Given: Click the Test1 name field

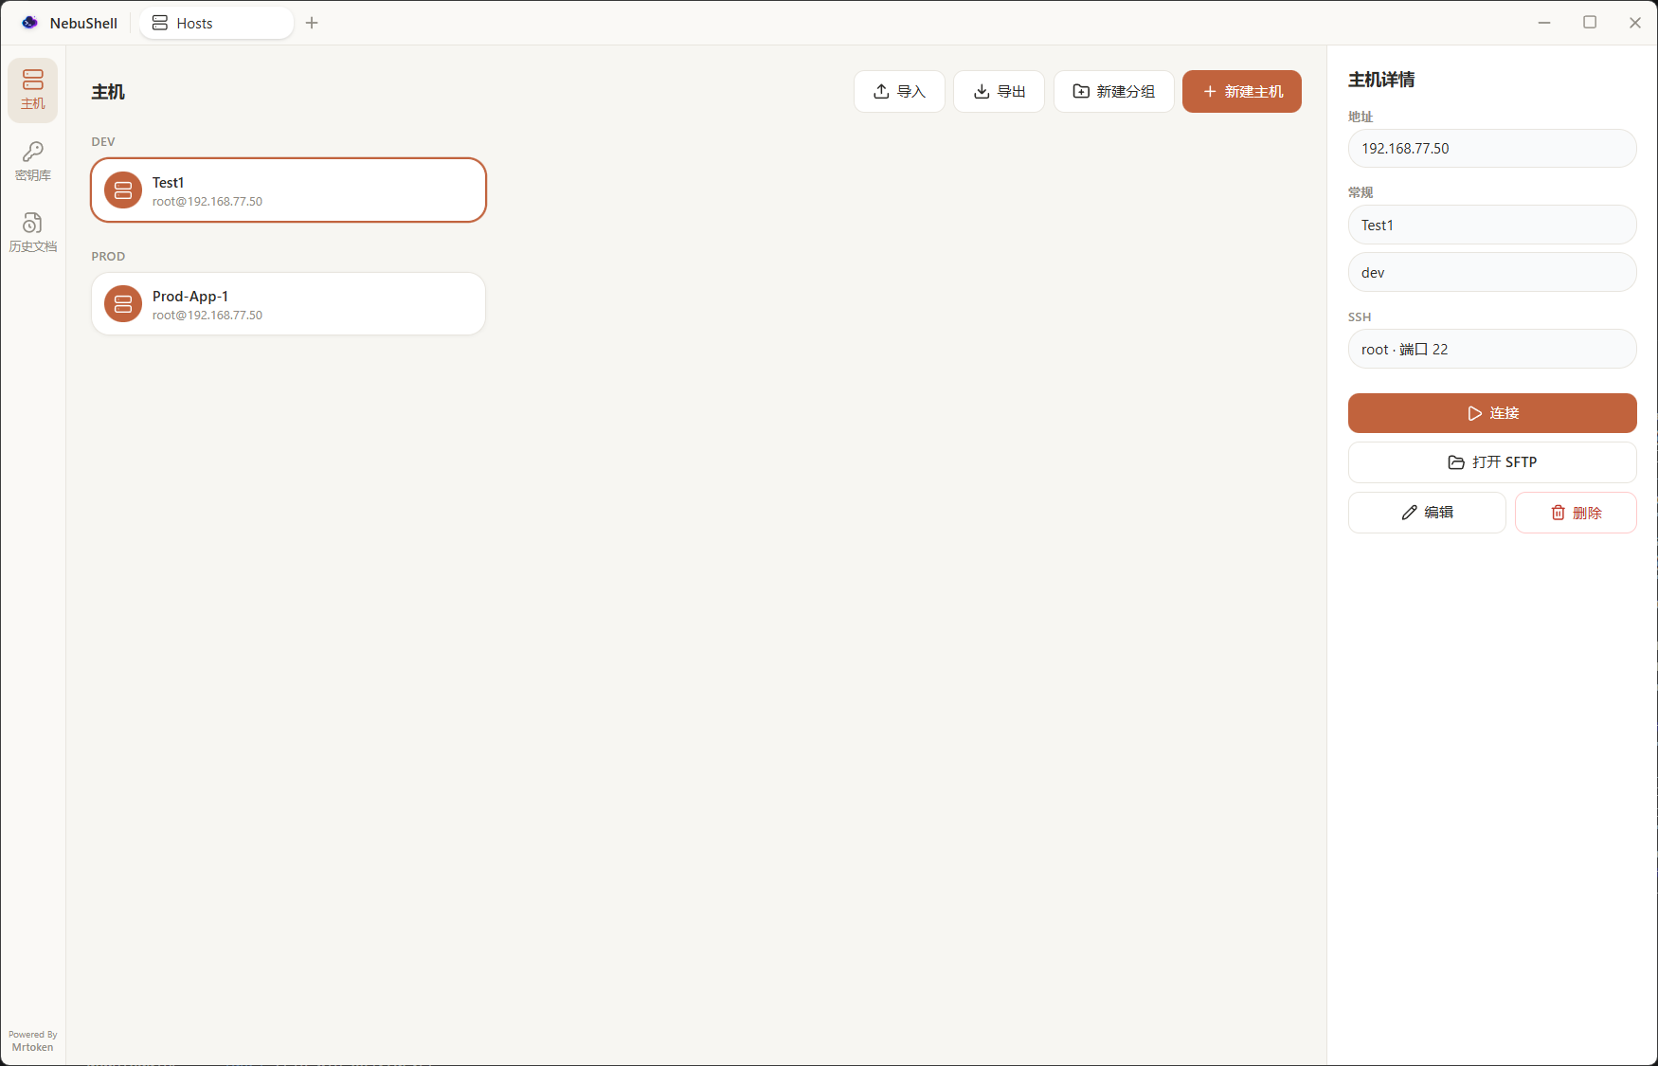Looking at the screenshot, I should pyautogui.click(x=1491, y=225).
